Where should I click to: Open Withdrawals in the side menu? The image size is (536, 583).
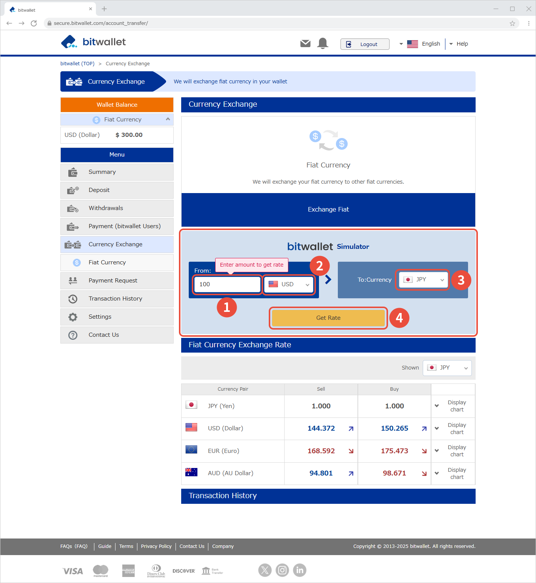(x=117, y=208)
